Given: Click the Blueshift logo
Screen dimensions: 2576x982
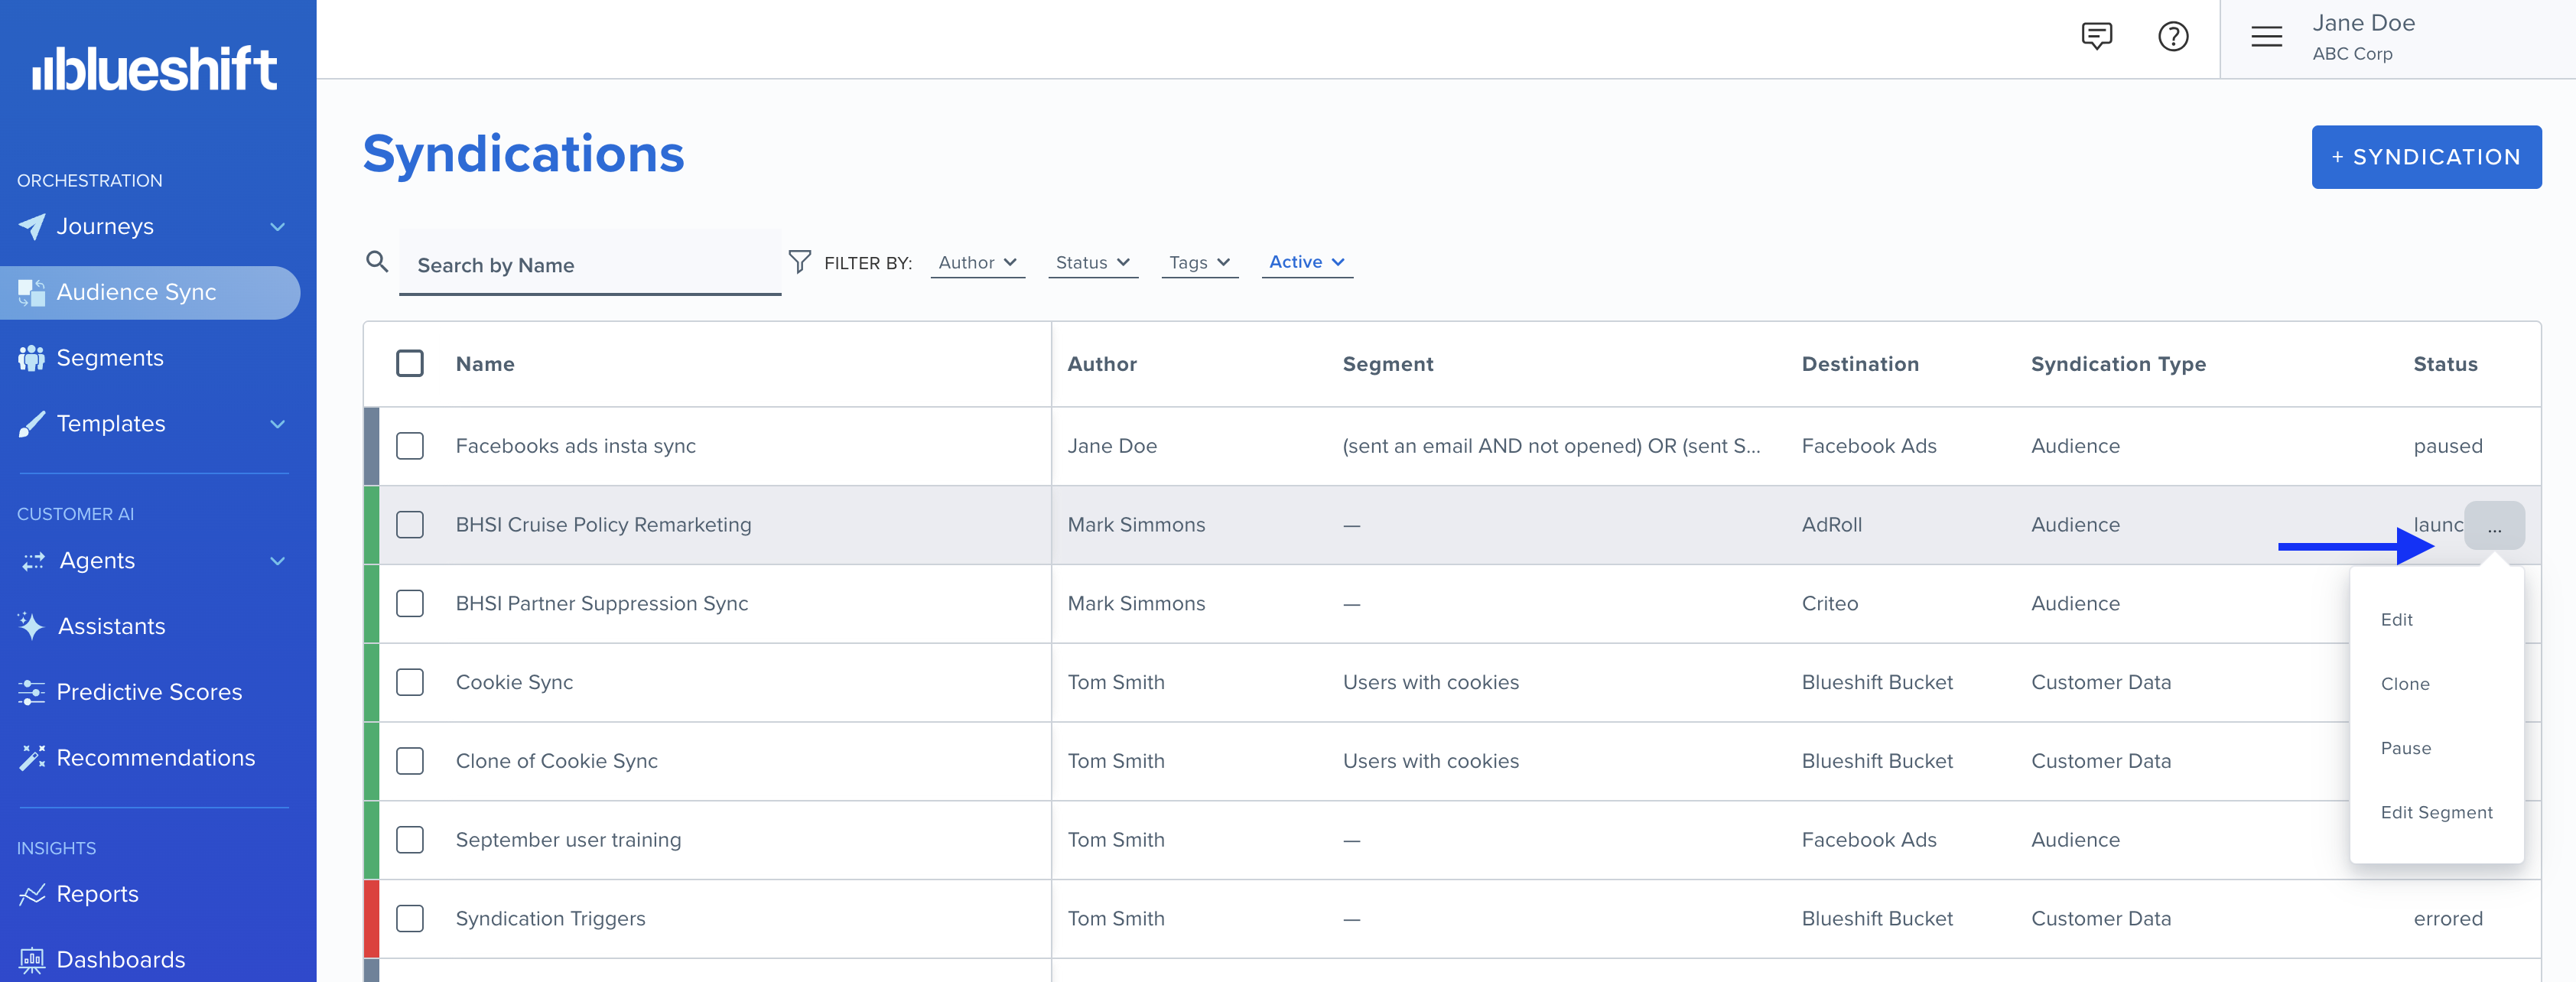Looking at the screenshot, I should pyautogui.click(x=155, y=69).
